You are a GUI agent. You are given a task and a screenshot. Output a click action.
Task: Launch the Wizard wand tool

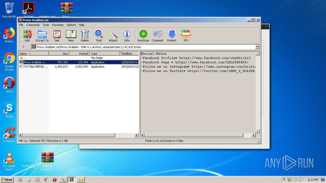click(x=113, y=36)
